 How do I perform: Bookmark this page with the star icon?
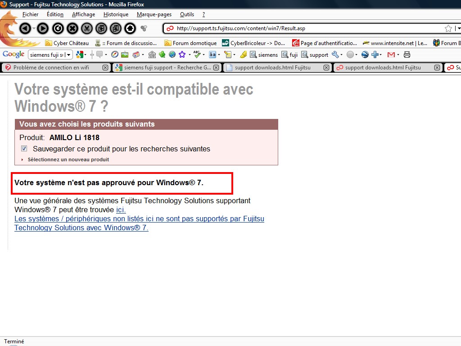[448, 28]
